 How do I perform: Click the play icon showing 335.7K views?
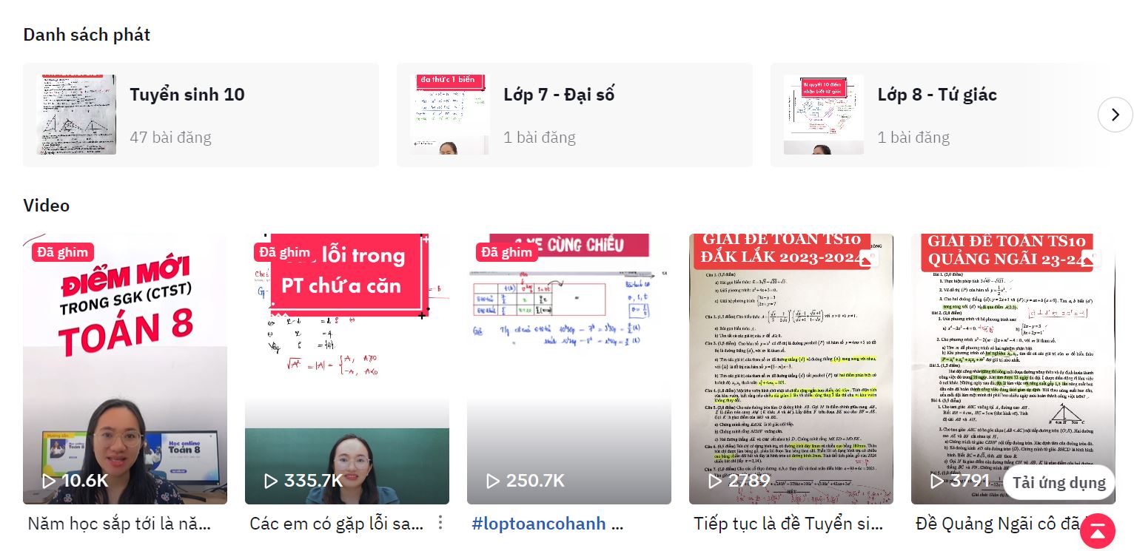(x=271, y=481)
